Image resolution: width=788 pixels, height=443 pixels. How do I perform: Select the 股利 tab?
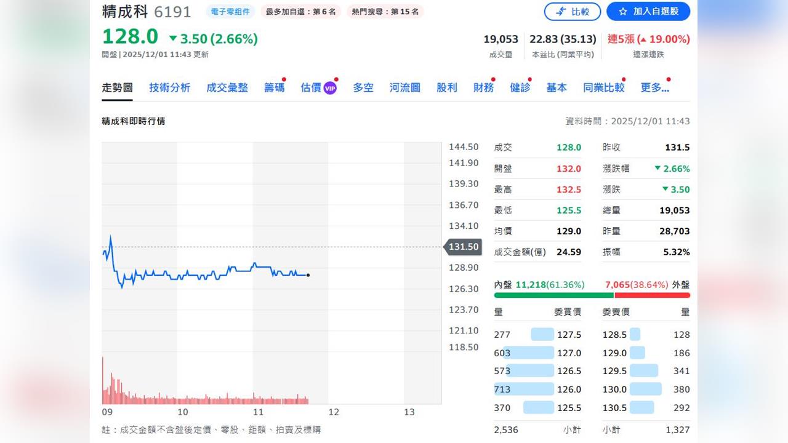tap(446, 87)
